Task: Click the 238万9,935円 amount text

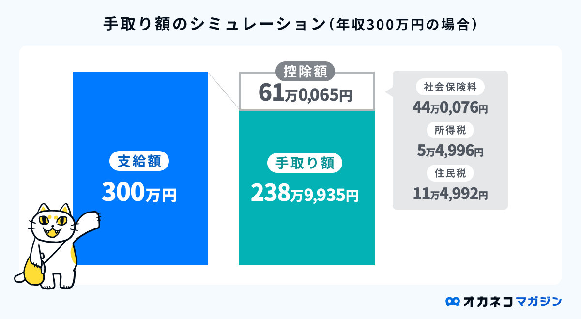Action: [305, 193]
